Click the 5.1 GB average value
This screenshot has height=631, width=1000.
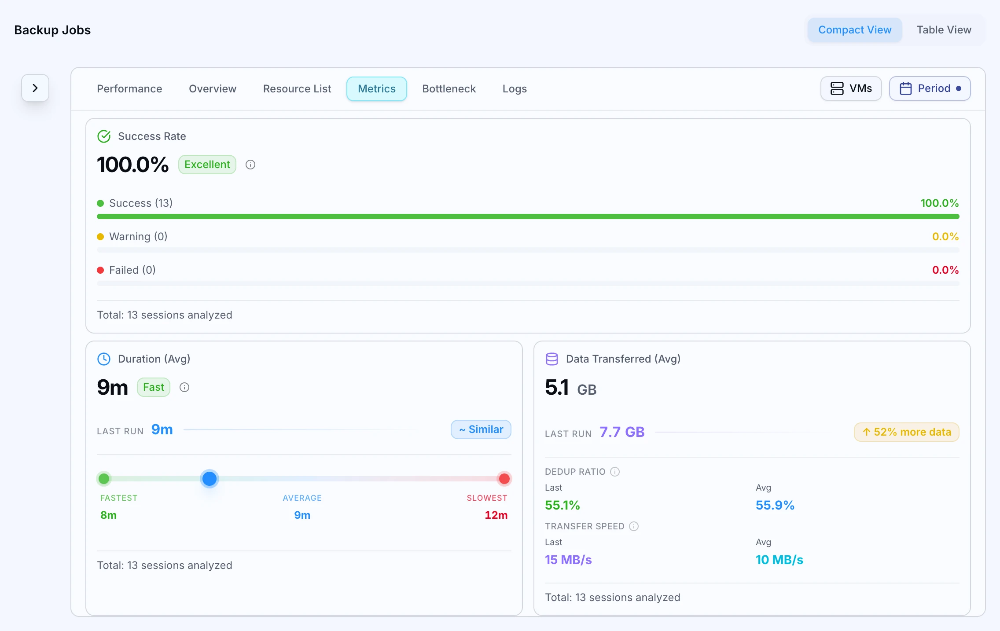tap(570, 388)
